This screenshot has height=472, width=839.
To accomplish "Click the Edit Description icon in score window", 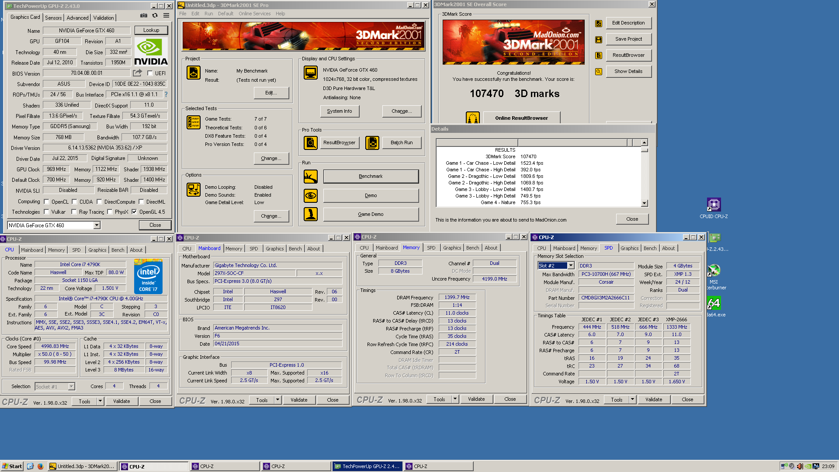I will point(599,23).
